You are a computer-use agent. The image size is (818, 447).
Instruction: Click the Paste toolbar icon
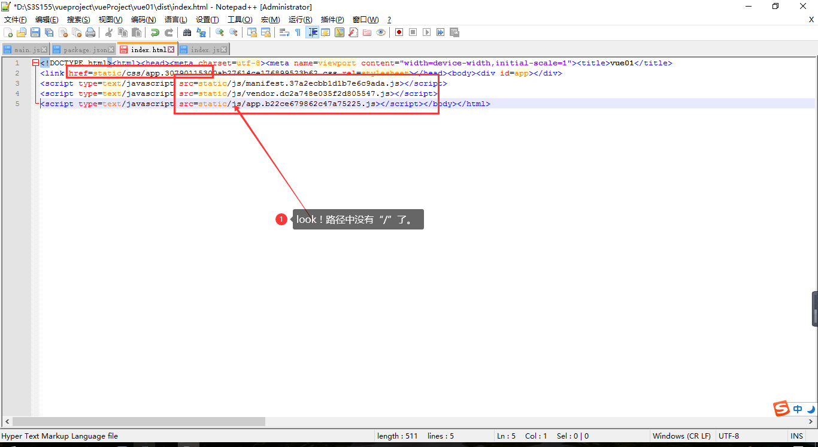pos(137,32)
